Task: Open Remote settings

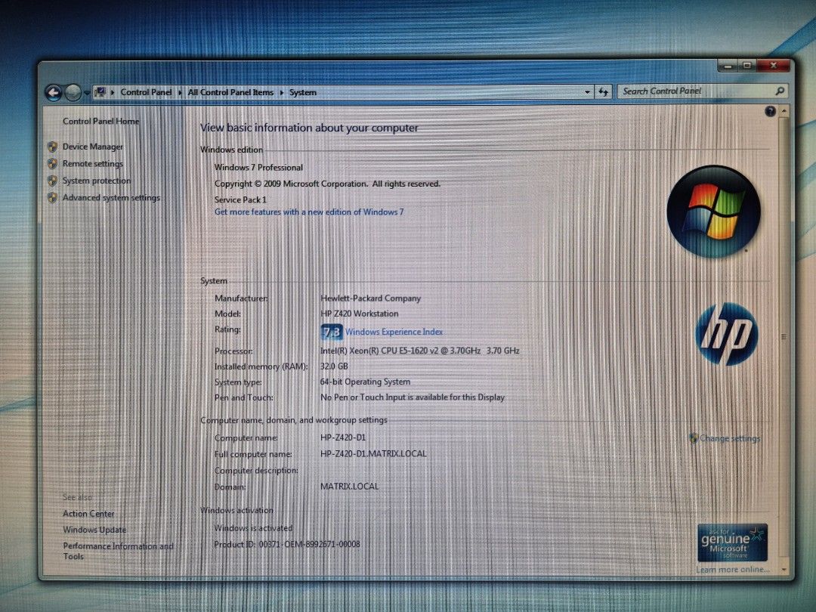Action: coord(93,163)
